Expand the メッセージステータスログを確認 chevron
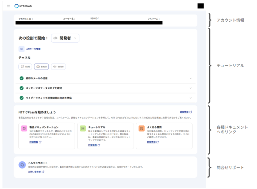This screenshot has width=257, height=189. click(x=191, y=88)
